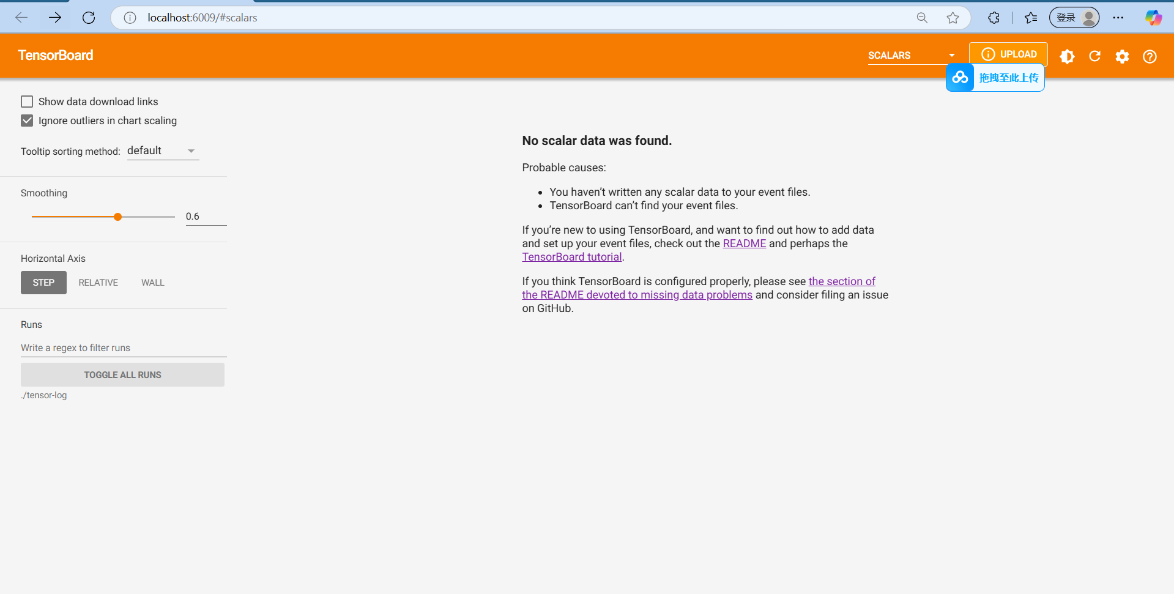This screenshot has width=1174, height=594.
Task: Switch horizontal axis to RELATIVE
Action: tap(98, 283)
